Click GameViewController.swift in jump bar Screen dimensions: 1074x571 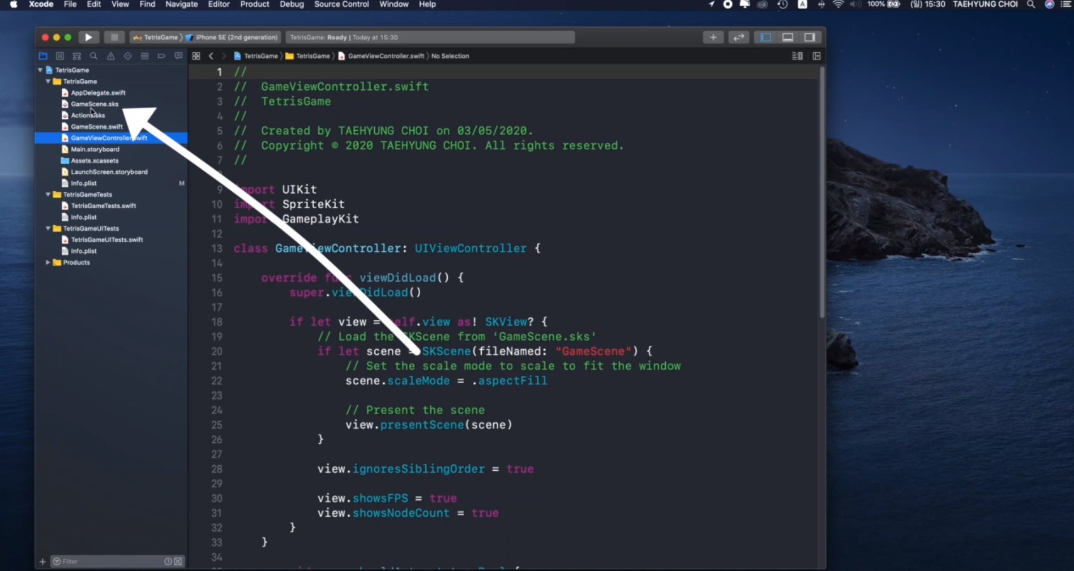pyautogui.click(x=381, y=56)
